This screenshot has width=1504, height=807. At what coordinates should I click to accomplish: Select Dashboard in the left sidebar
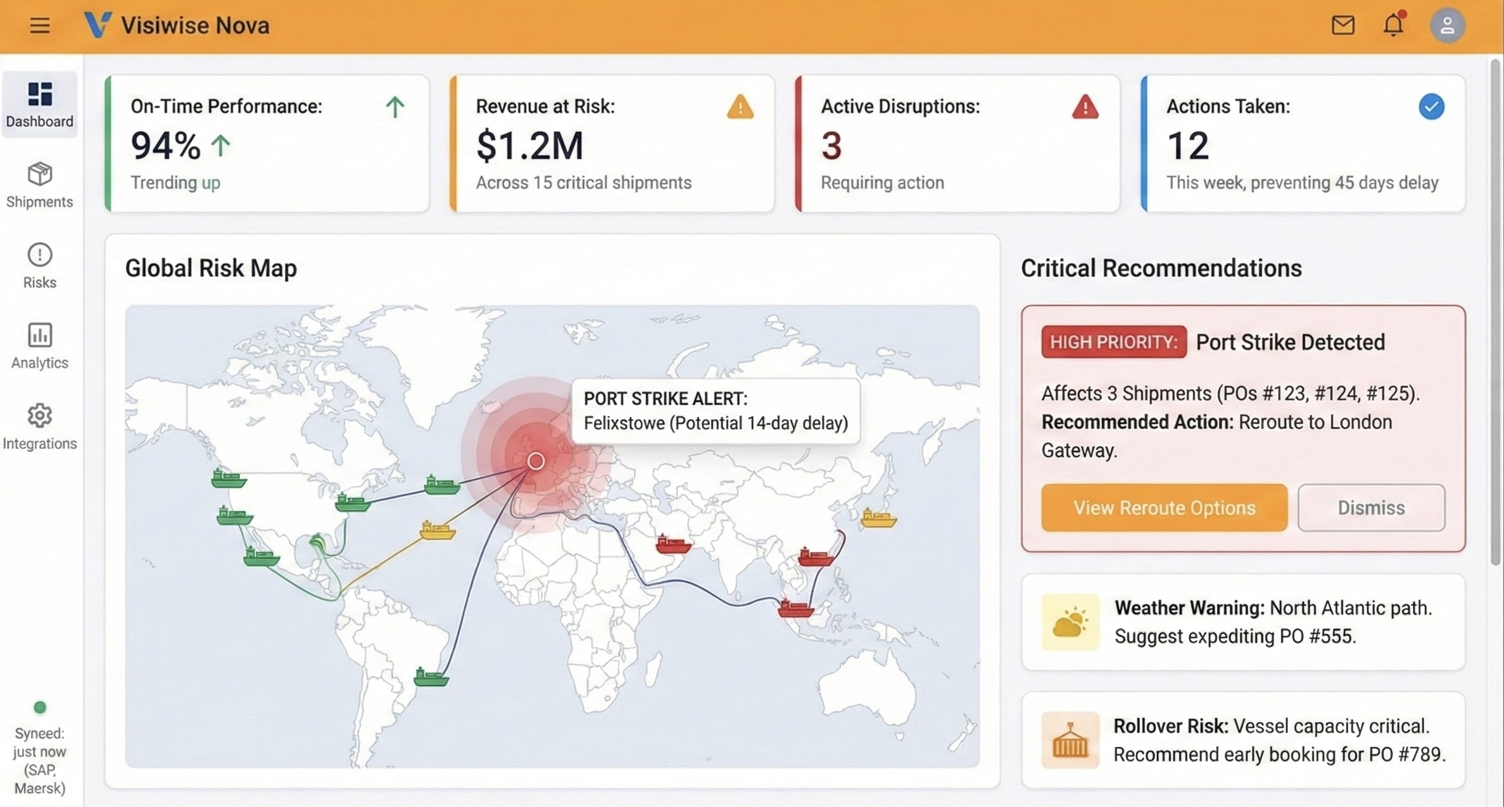tap(39, 104)
